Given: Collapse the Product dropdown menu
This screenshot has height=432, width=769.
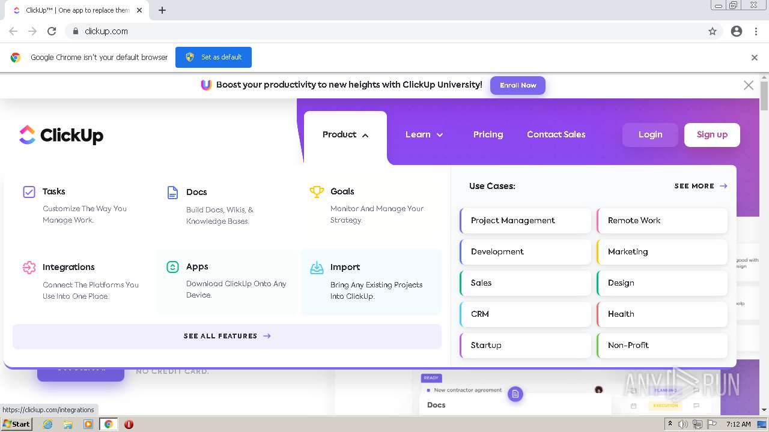Looking at the screenshot, I should (x=345, y=135).
